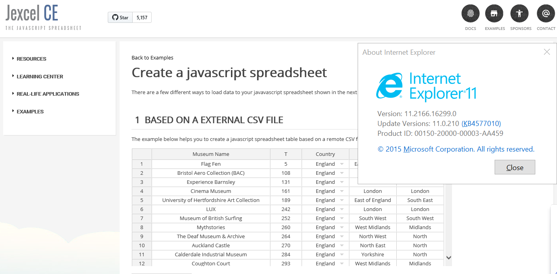
Task: Click the scrollbar down arrow
Action: click(x=448, y=257)
